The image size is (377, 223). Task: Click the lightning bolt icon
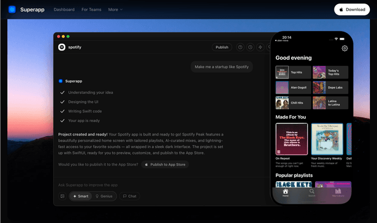tap(260, 47)
